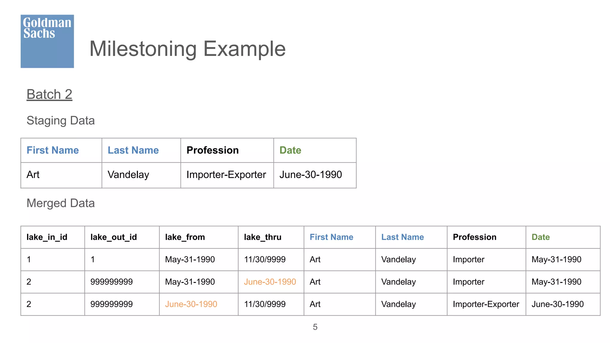Click the underlined Batch 2 heading
Screen dimensions: 610x343
(x=49, y=94)
